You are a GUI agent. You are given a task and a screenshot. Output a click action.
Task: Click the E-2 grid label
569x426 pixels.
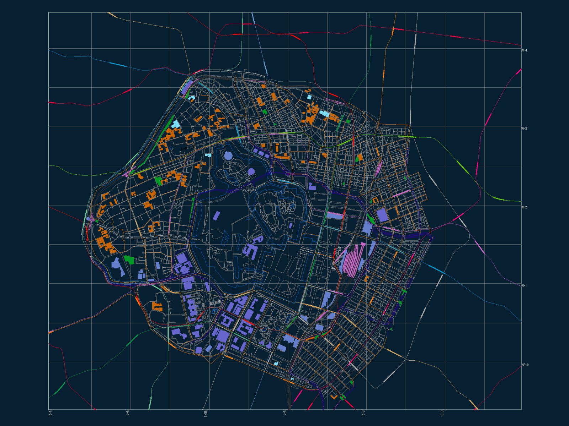click(x=363, y=413)
